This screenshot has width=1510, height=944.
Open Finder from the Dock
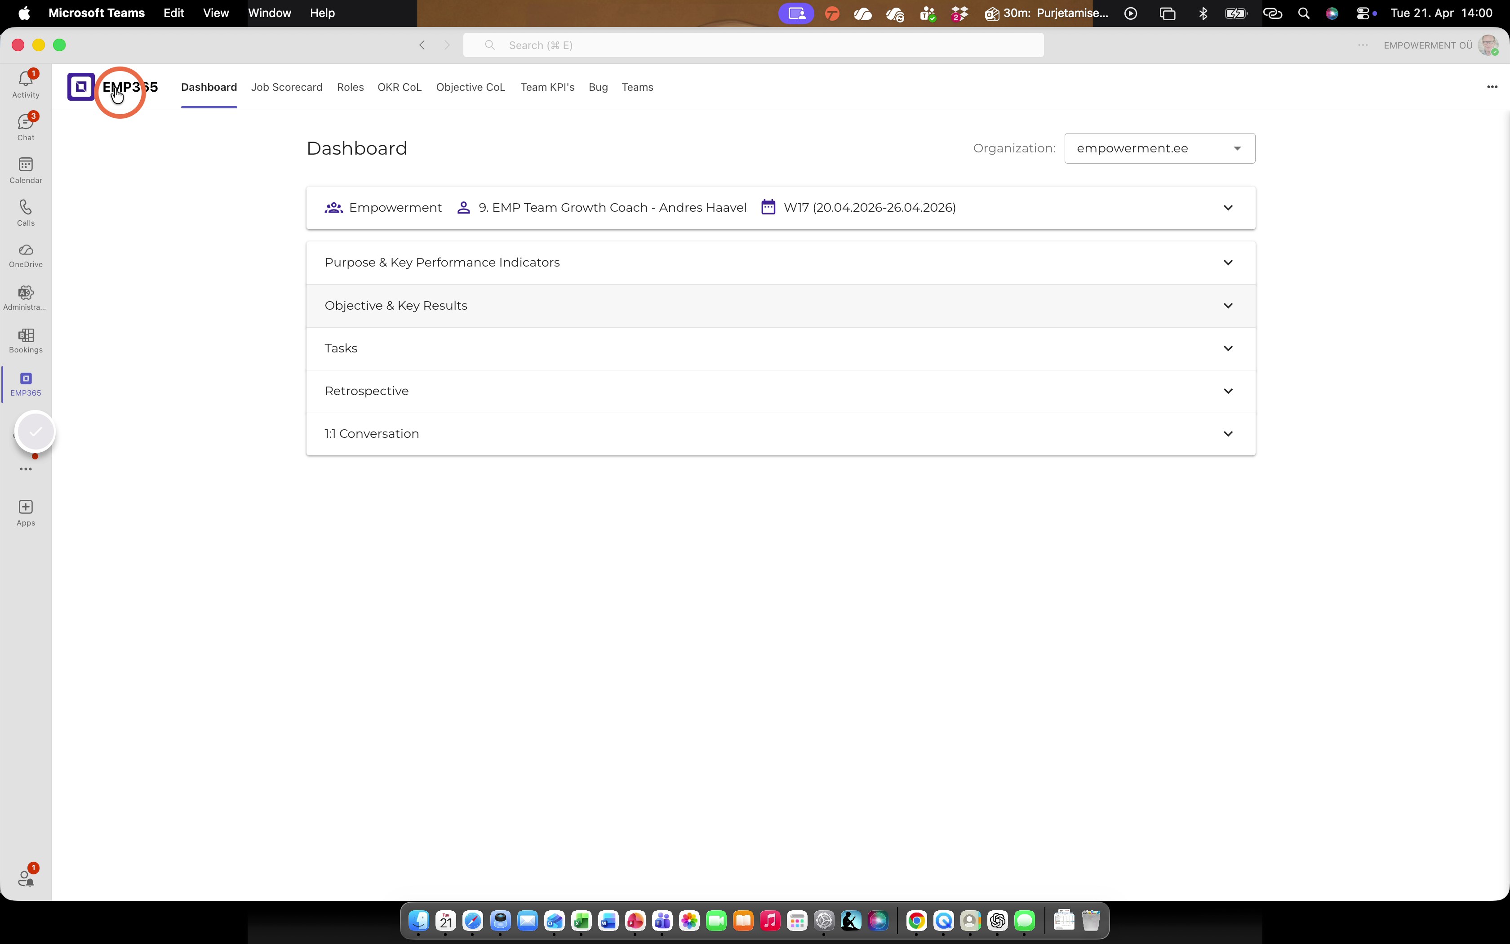pyautogui.click(x=419, y=921)
